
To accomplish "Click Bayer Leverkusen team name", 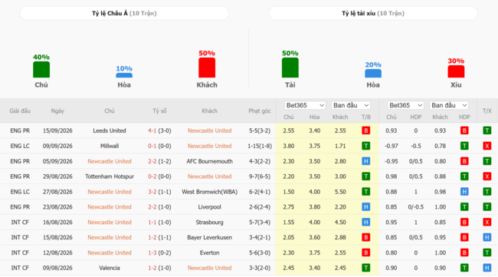I will 209,238.
